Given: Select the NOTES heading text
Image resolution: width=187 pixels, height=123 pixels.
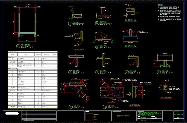Looking at the screenshot, I should [x=160, y=5].
